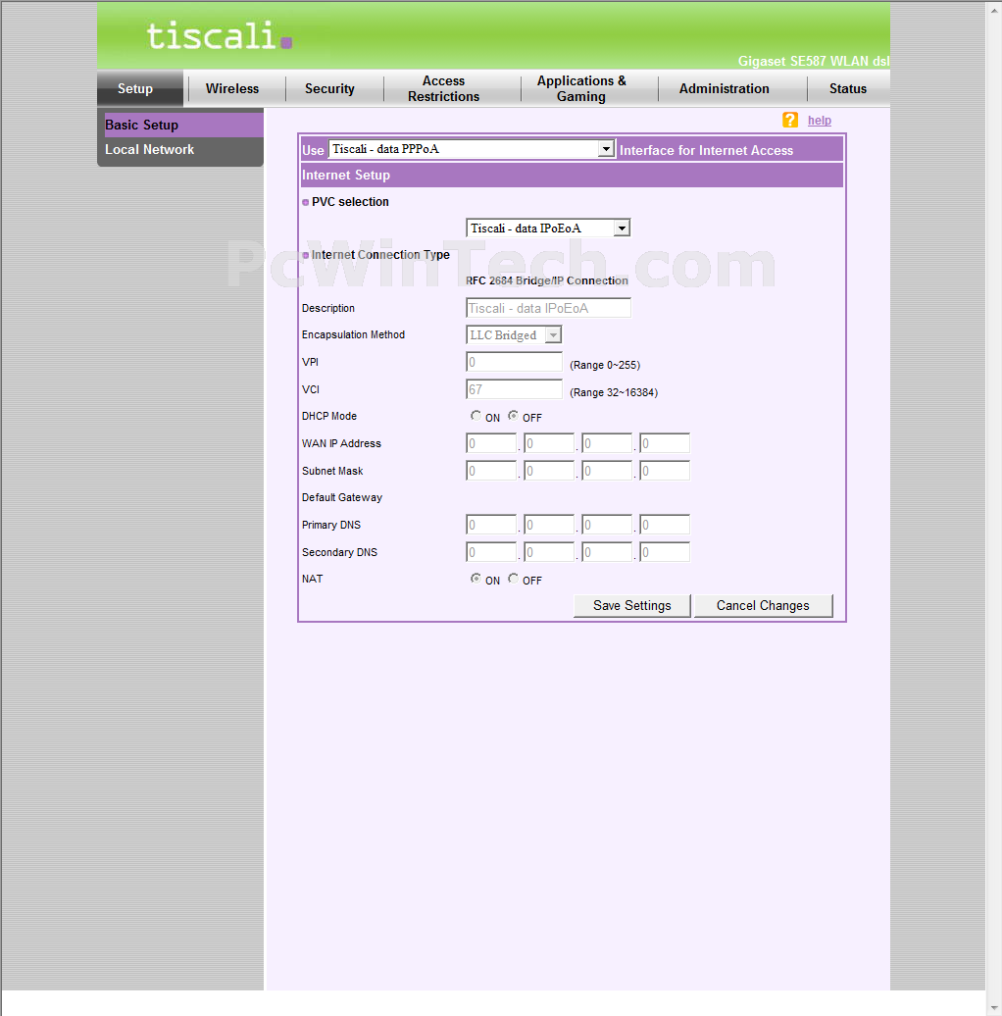Click third octet of Subnet Mask
1002x1016 pixels.
point(606,471)
